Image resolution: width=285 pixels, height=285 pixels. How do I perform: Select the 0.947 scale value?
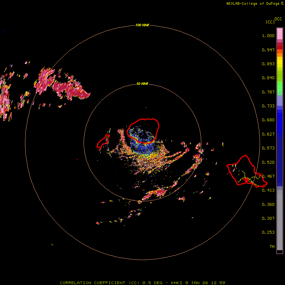click(268, 50)
